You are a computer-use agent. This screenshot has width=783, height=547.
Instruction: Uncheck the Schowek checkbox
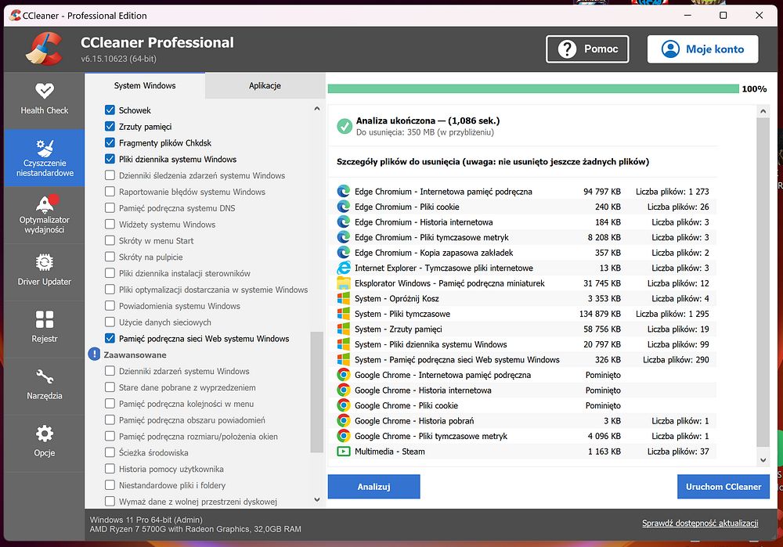[x=110, y=110]
